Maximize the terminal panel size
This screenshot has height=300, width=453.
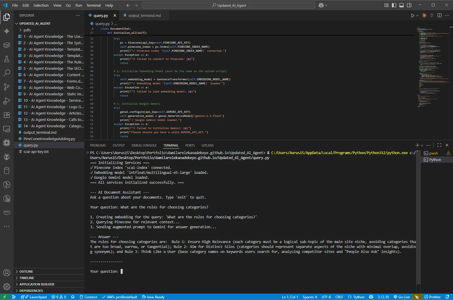point(439,145)
